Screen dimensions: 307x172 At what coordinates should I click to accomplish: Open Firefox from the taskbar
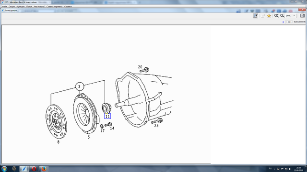point(44,169)
